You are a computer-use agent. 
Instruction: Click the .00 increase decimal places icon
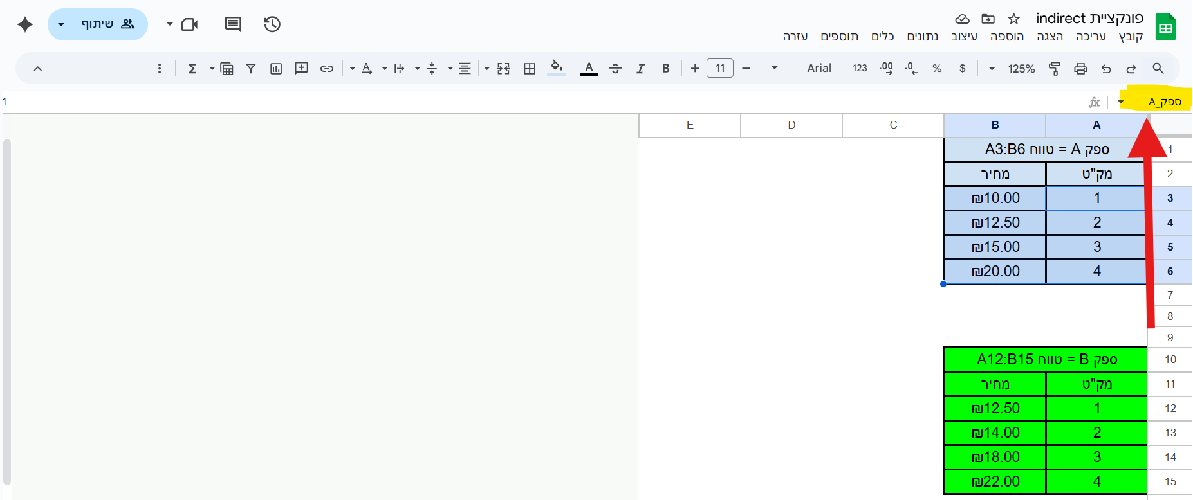coord(886,68)
